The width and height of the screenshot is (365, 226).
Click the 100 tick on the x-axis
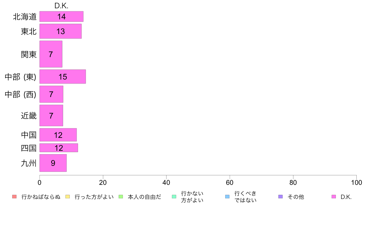[356, 182]
